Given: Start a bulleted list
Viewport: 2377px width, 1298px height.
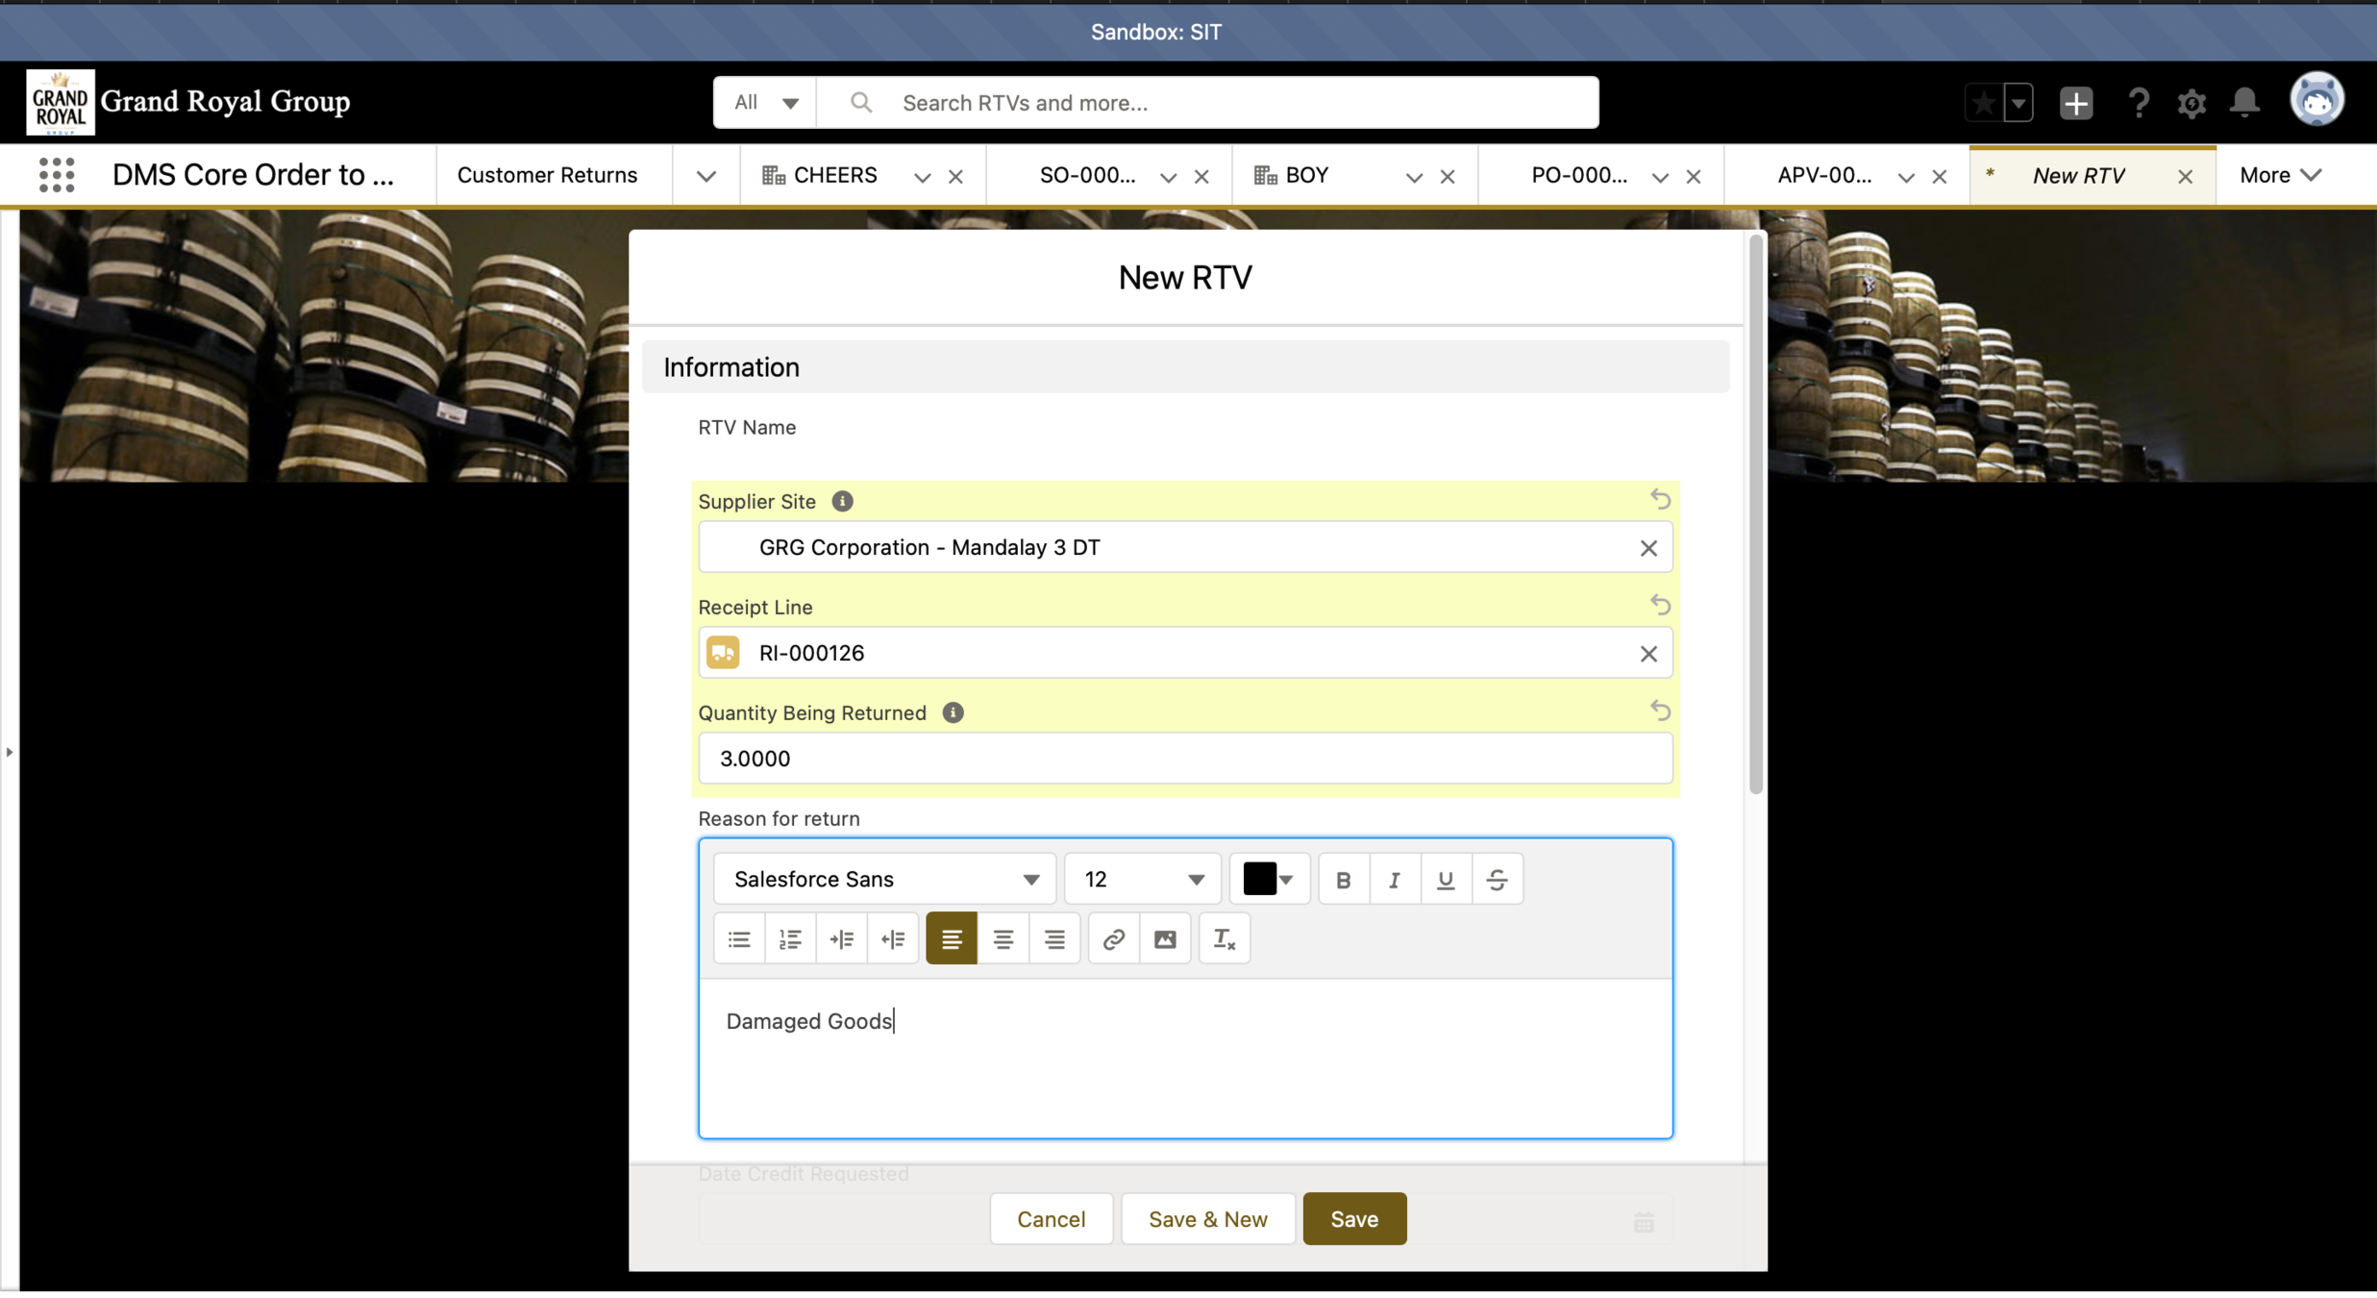Looking at the screenshot, I should coord(739,939).
